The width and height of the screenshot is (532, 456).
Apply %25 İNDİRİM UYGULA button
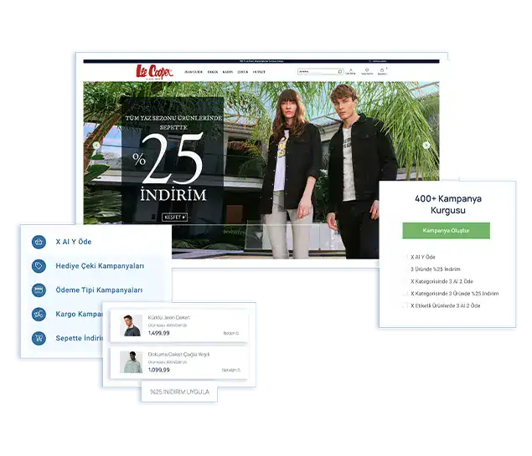pos(179,392)
